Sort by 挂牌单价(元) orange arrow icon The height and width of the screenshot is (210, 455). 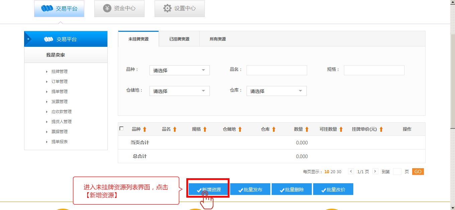[x=381, y=129]
